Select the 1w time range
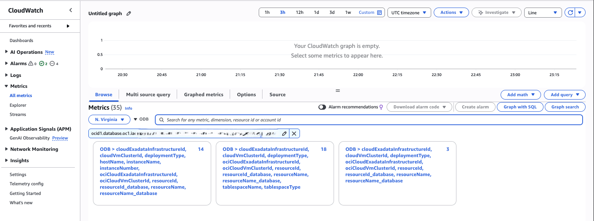The width and height of the screenshot is (594, 221). coord(348,13)
